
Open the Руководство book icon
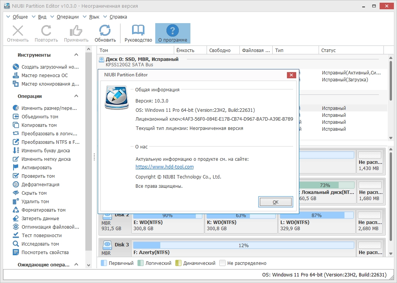[138, 31]
